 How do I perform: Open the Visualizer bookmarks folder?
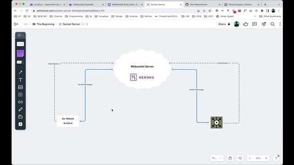pyautogui.click(x=102, y=16)
